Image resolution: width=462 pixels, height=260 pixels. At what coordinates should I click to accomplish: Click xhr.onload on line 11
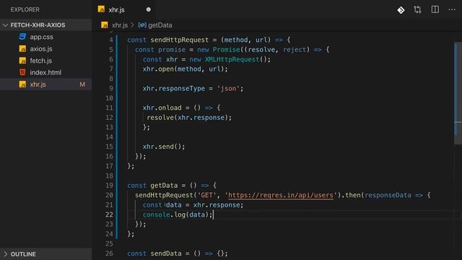pyautogui.click(x=162, y=108)
